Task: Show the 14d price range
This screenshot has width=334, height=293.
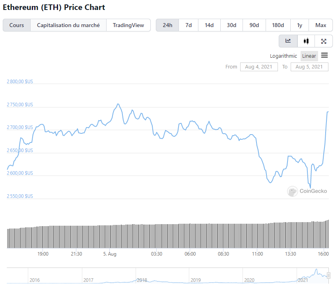Action: (x=209, y=25)
